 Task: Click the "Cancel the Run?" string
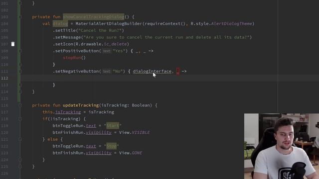(100, 30)
